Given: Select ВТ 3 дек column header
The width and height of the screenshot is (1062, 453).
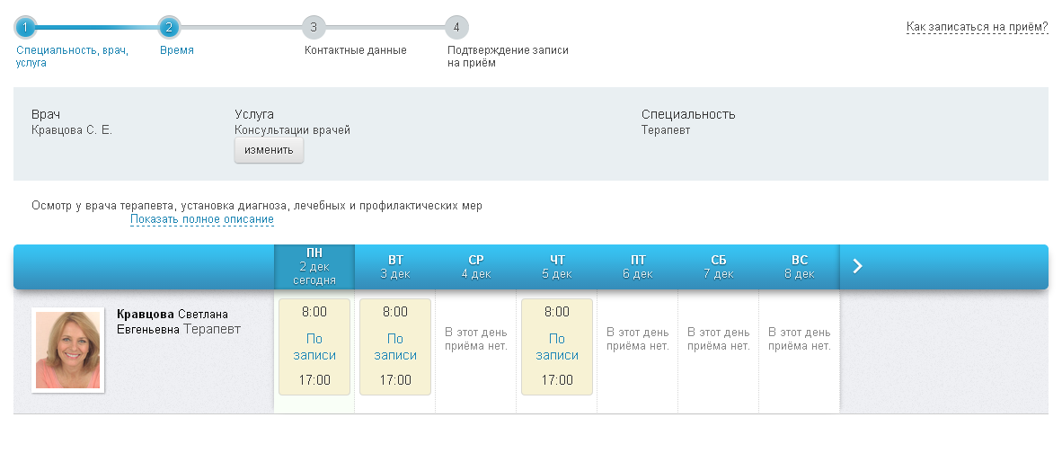Looking at the screenshot, I should tap(395, 266).
